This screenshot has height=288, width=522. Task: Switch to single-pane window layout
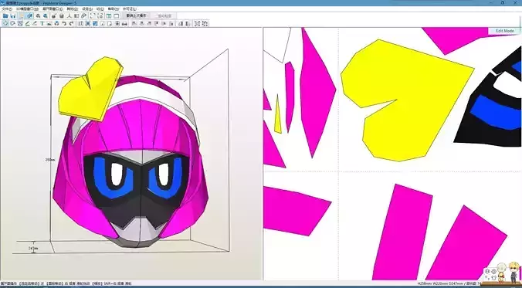116,16
